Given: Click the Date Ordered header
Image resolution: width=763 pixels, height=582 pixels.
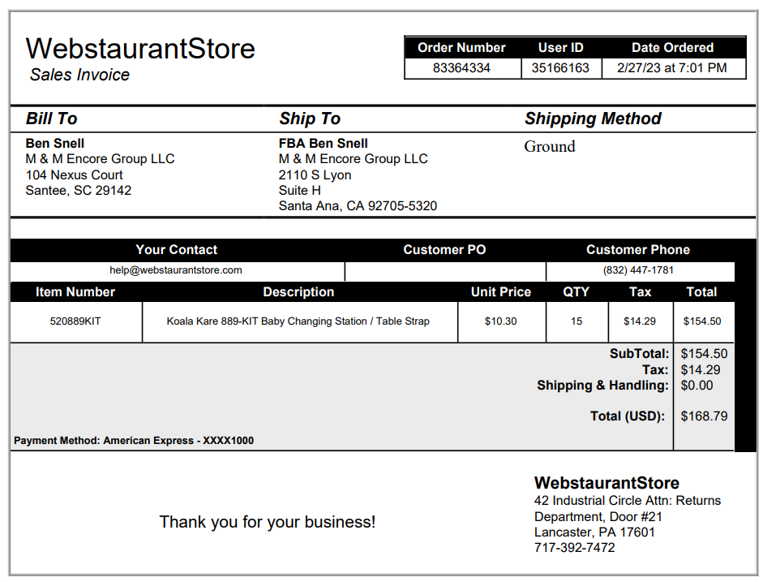Looking at the screenshot, I should pyautogui.click(x=672, y=48).
